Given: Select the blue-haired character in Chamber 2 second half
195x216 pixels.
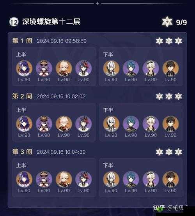Looking at the screenshot, I should click(x=131, y=124).
